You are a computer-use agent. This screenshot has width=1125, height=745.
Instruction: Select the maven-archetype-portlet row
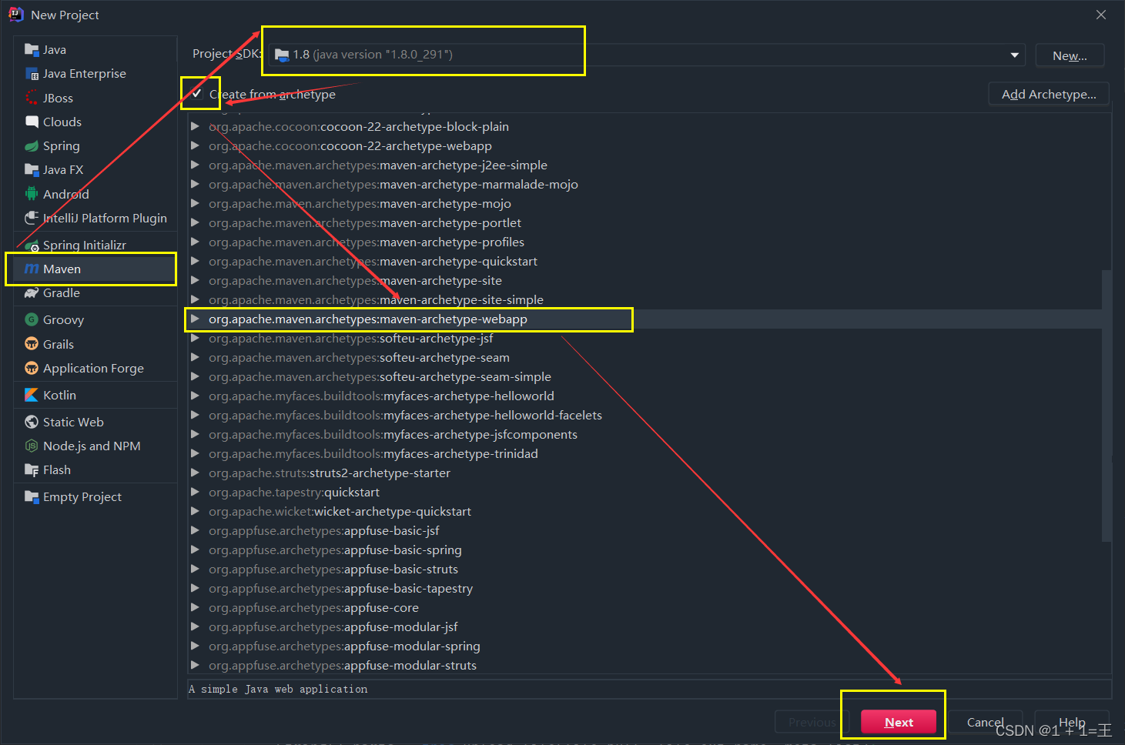click(645, 222)
